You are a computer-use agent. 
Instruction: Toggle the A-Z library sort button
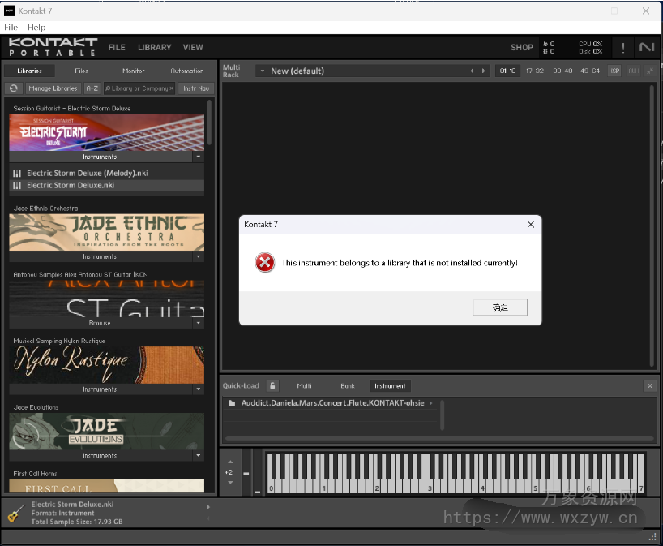click(x=92, y=88)
